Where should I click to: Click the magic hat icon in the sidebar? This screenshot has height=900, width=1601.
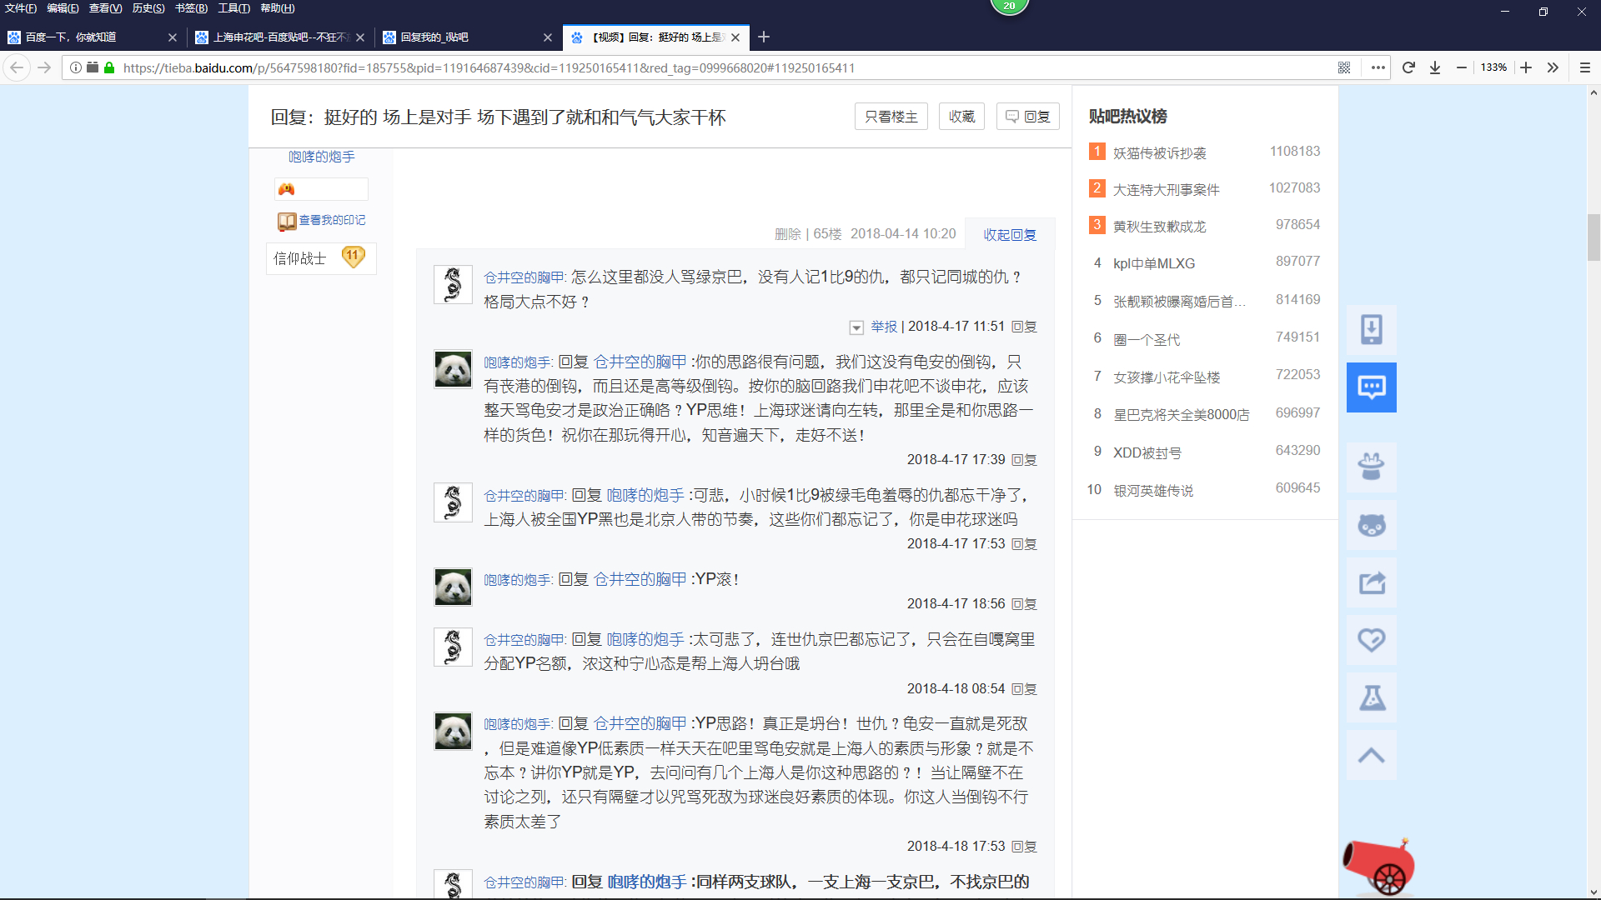1372,467
